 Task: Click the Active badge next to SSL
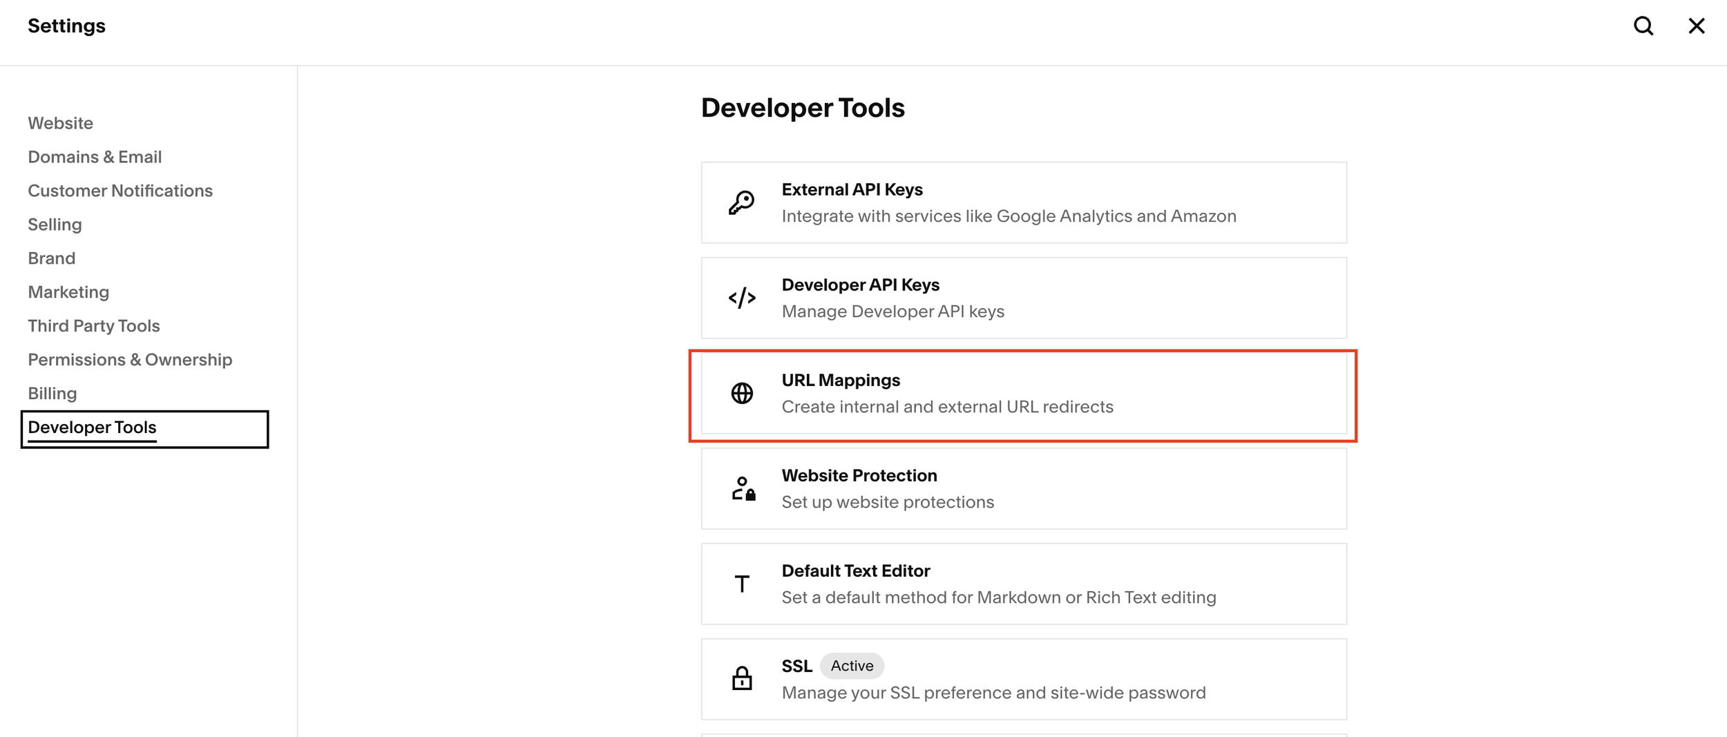[852, 665]
